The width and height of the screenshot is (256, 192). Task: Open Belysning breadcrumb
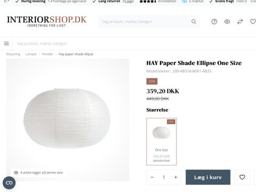click(13, 54)
